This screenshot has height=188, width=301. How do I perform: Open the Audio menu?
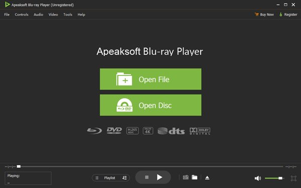[39, 14]
